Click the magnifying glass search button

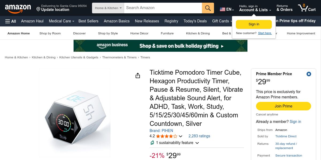coord(208,8)
